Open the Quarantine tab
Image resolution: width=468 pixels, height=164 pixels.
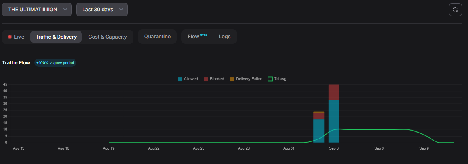[157, 37]
